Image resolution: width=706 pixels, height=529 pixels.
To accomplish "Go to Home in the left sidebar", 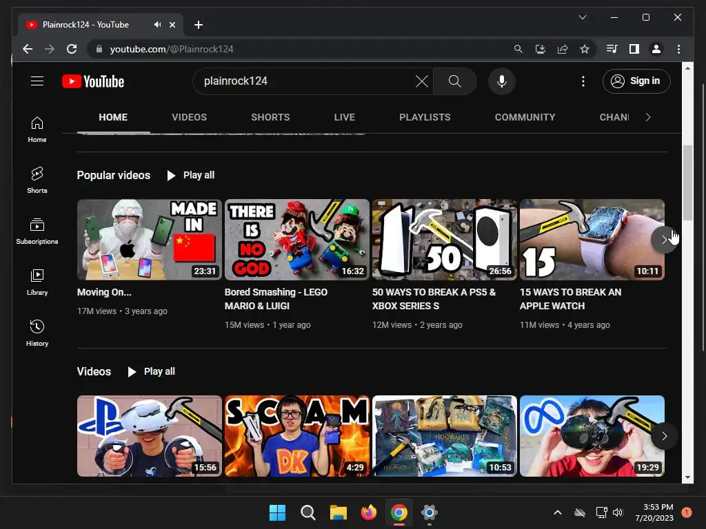I will (x=37, y=129).
